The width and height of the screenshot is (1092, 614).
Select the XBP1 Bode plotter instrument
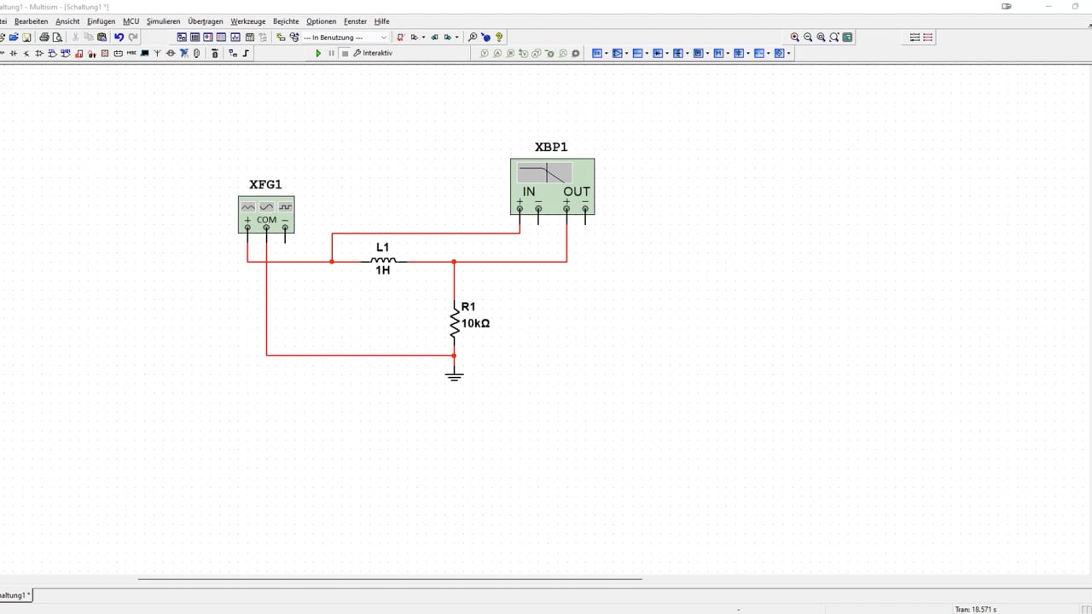tap(552, 186)
